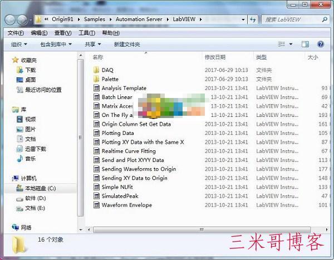Screen dimensions: 334x260
Task: Select the SimulatedPeak file icon
Action: point(96,196)
